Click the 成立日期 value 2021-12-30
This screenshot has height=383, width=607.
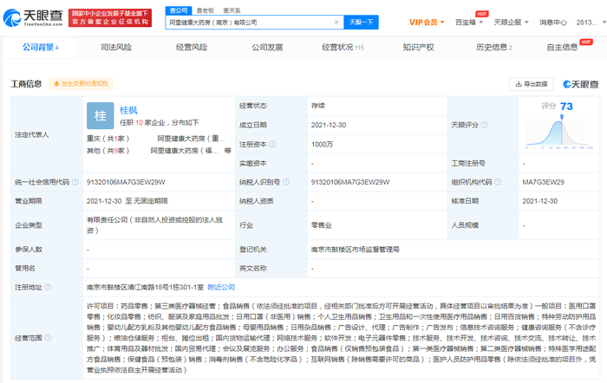[329, 125]
